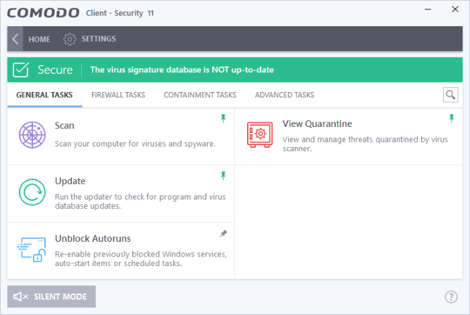Unpin the View Quarantine task
Viewport: 470px width, 315px height.
pyautogui.click(x=451, y=119)
